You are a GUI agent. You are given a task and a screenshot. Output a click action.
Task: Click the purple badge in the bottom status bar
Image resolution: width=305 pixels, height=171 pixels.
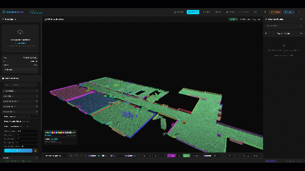pos(271,161)
